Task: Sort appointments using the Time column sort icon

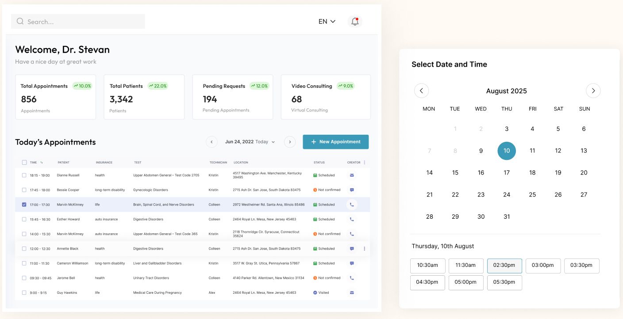Action: [42, 162]
